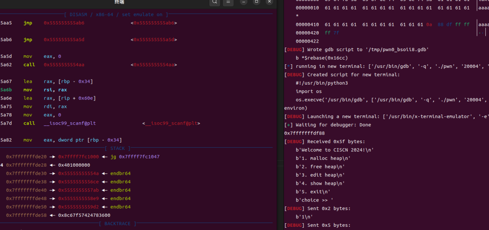Click stack pointer value 0x5555555557ab

[x=79, y=191]
